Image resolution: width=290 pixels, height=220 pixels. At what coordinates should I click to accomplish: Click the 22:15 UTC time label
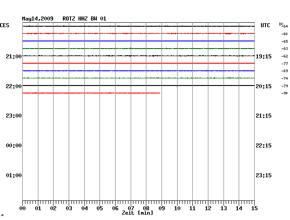pos(264,146)
